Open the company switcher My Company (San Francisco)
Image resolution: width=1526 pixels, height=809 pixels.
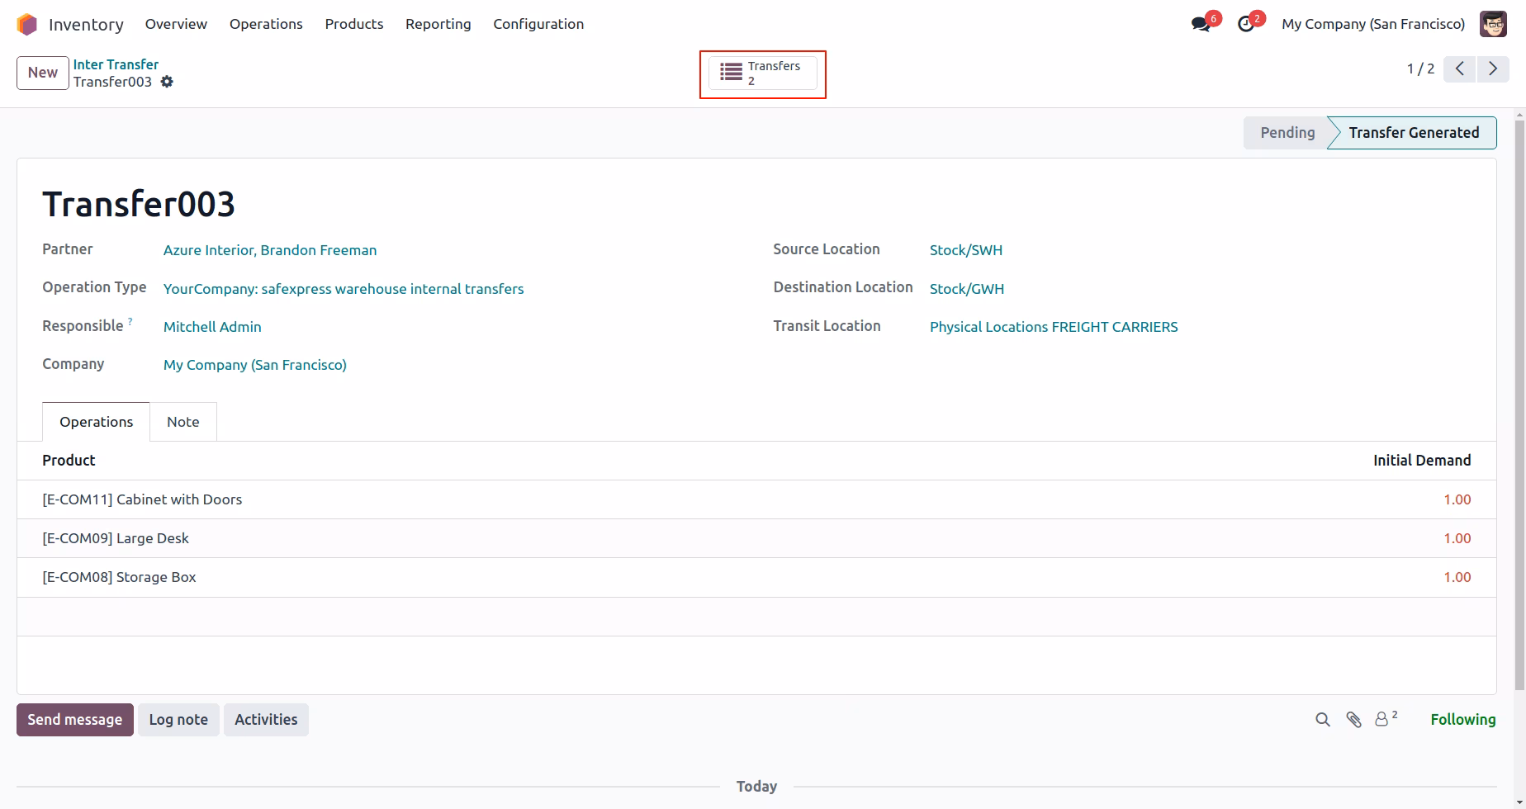[1373, 24]
